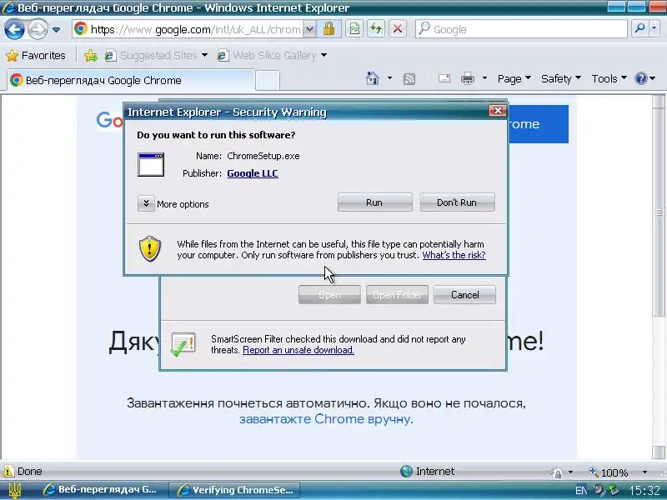Open the Tools menu
Viewport: 667px width, 500px height.
coord(609,78)
